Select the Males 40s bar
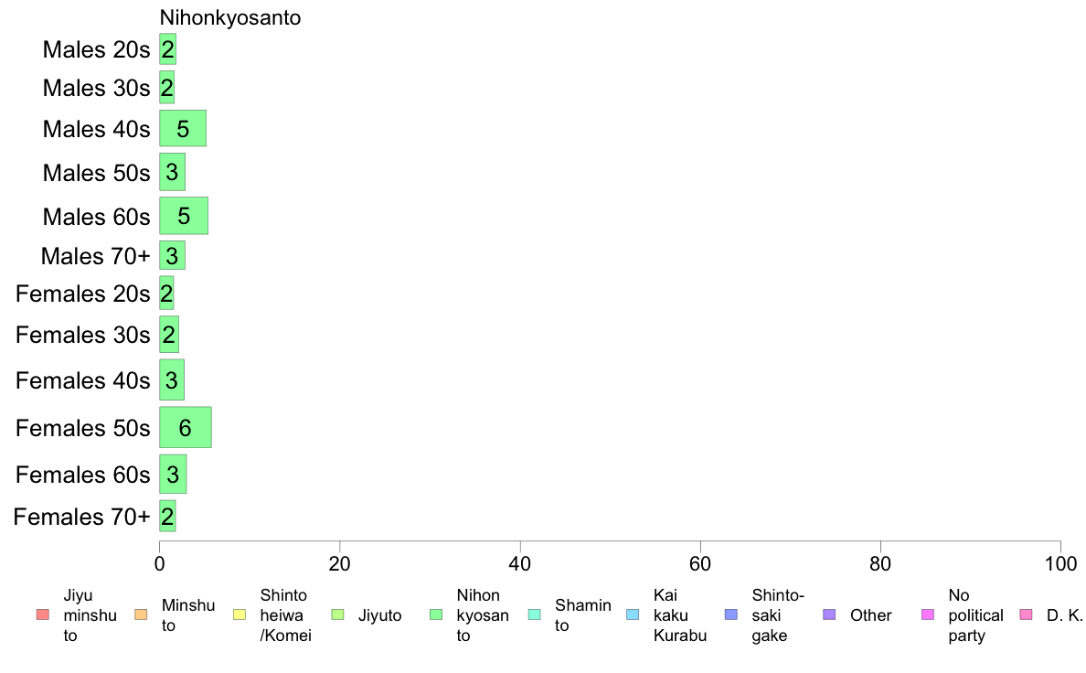 [183, 128]
